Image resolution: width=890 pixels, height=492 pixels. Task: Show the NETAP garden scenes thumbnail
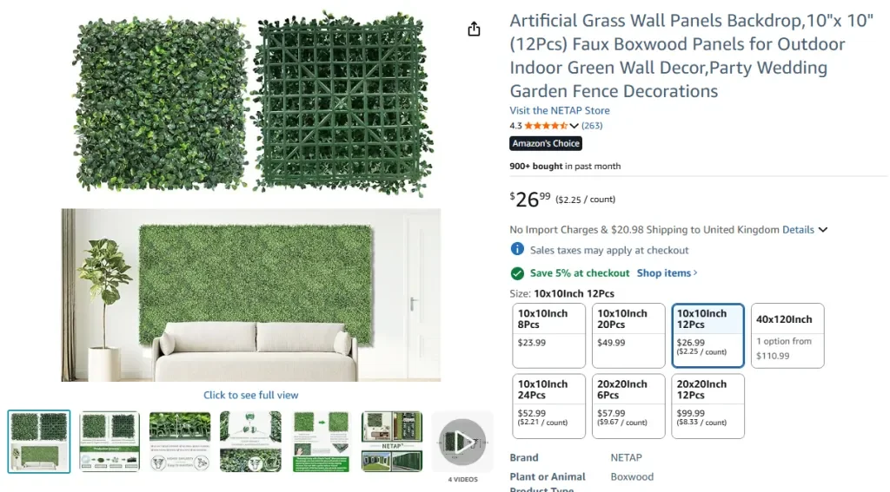[391, 442]
